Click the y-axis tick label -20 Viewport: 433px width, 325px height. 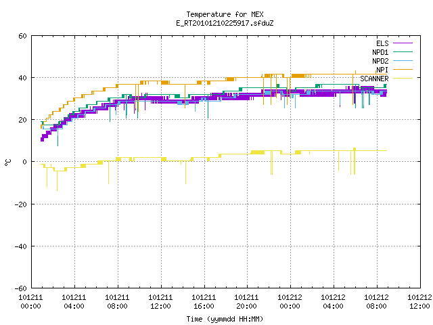[x=21, y=204]
